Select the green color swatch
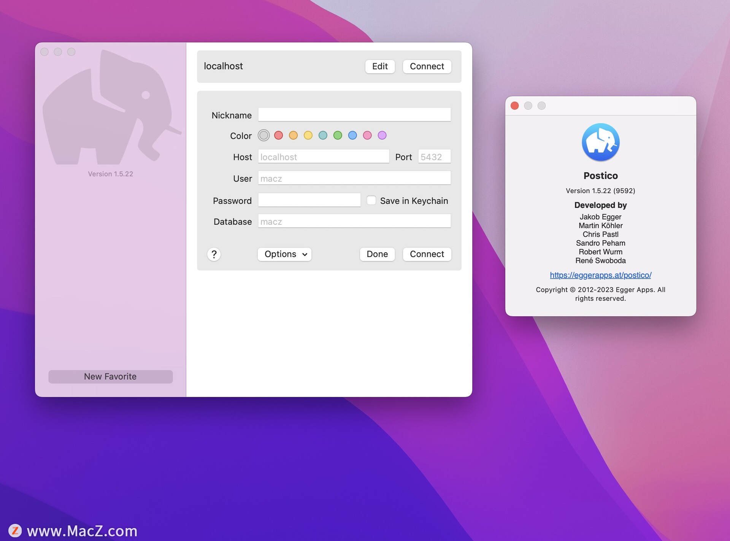730x541 pixels. (x=338, y=135)
